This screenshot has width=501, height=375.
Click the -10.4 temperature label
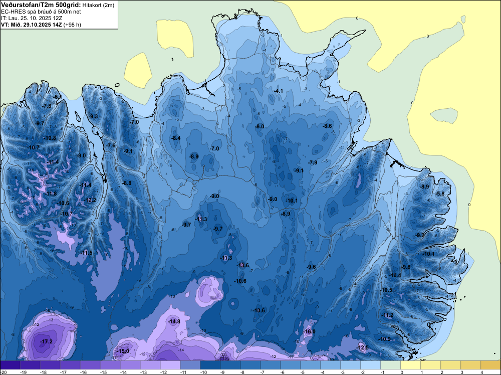(x=395, y=275)
